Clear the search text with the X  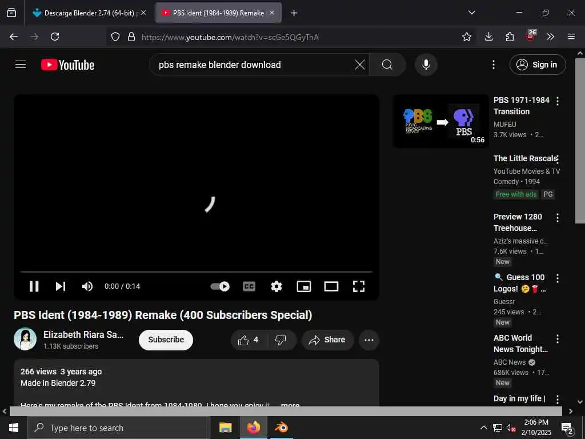click(360, 65)
